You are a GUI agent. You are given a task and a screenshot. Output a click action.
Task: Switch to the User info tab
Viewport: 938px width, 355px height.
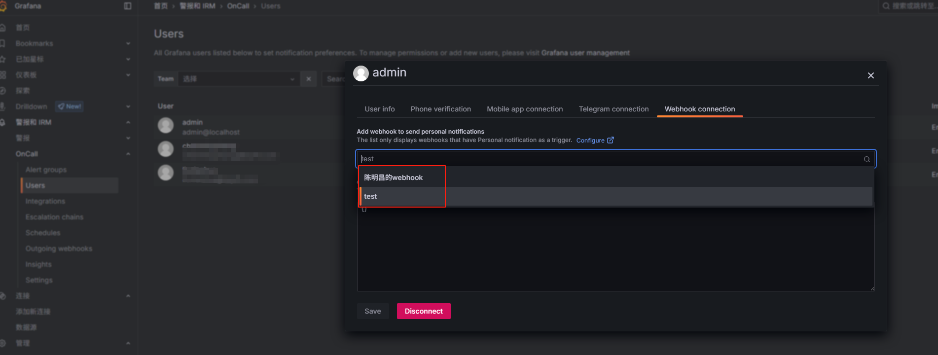pyautogui.click(x=380, y=109)
